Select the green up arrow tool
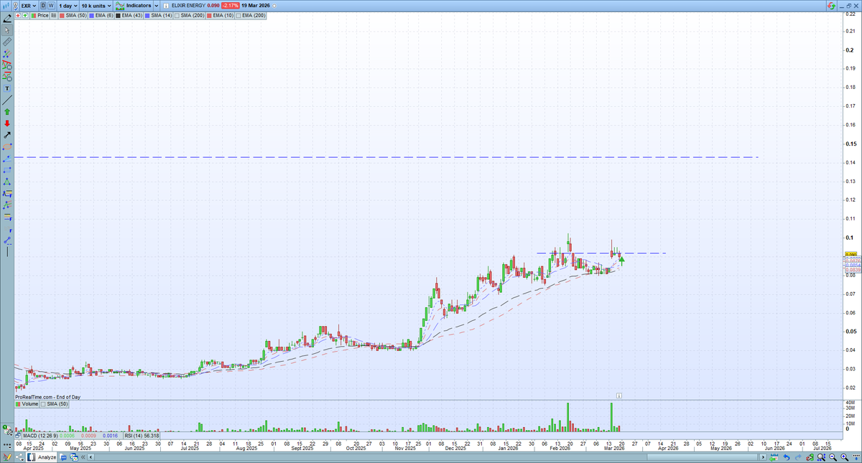The width and height of the screenshot is (862, 463). click(x=7, y=112)
